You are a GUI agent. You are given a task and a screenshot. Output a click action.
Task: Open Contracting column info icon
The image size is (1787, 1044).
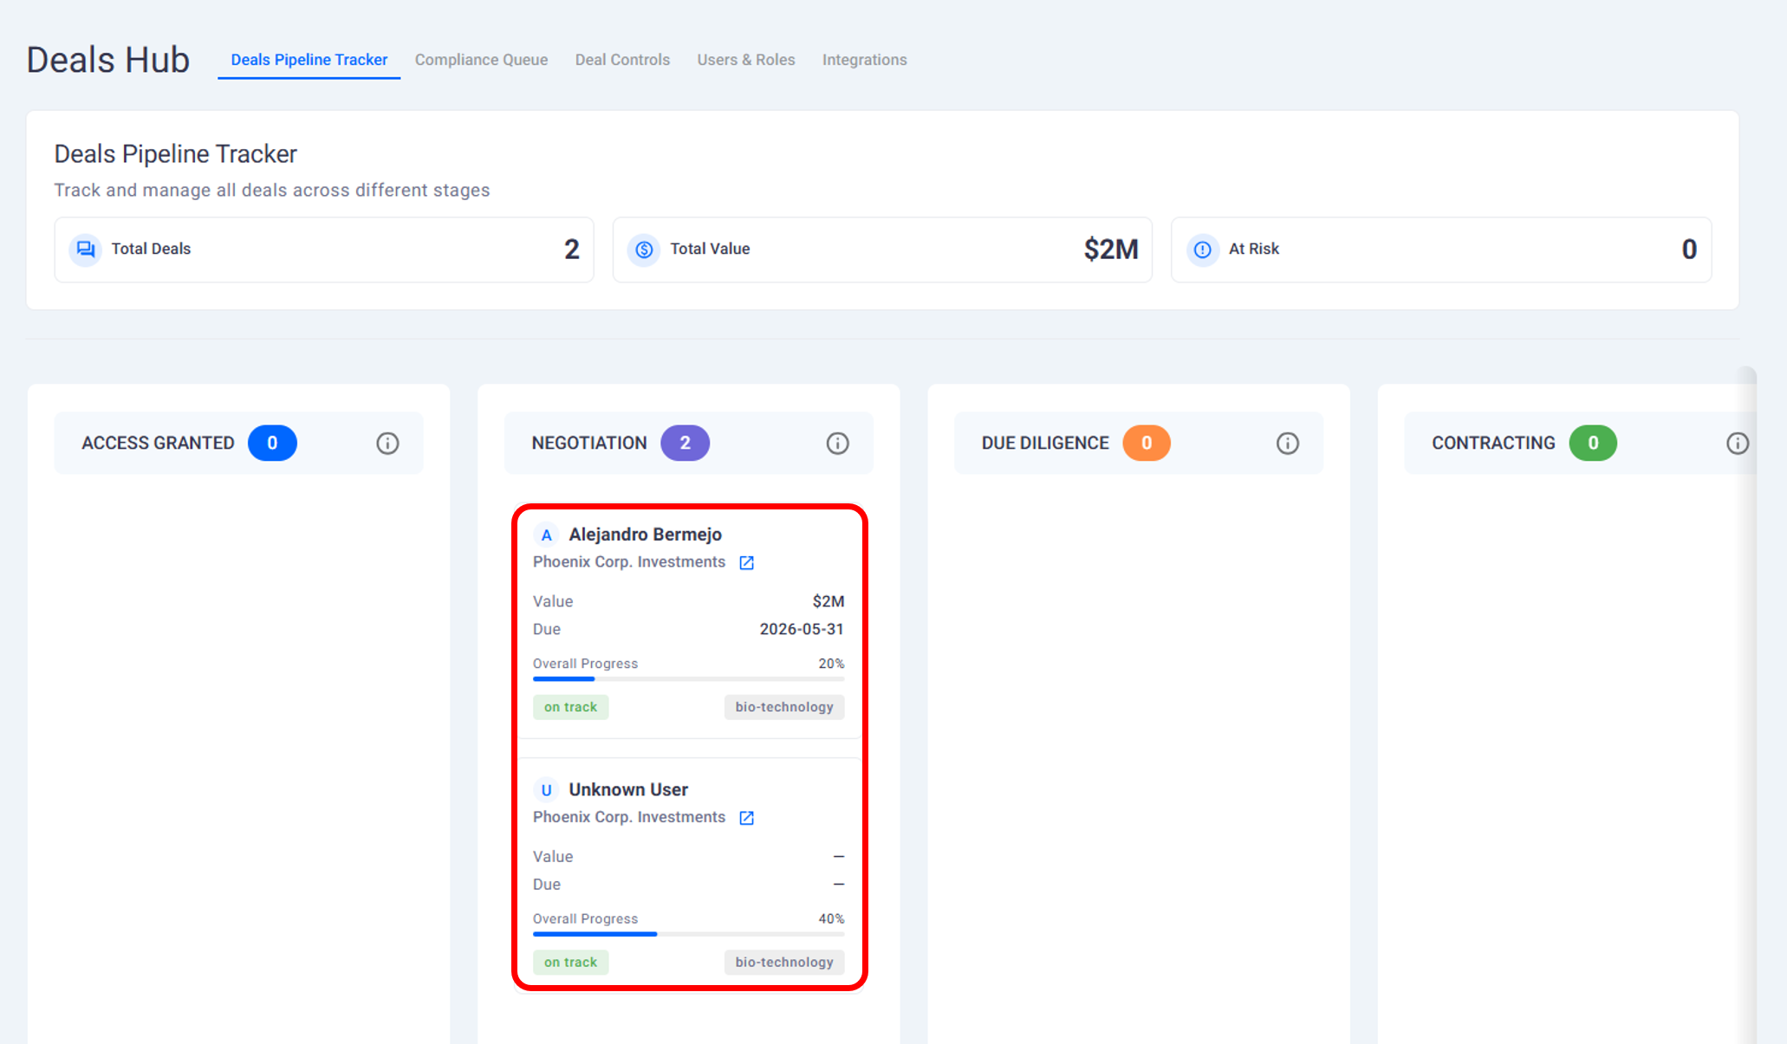click(x=1737, y=444)
